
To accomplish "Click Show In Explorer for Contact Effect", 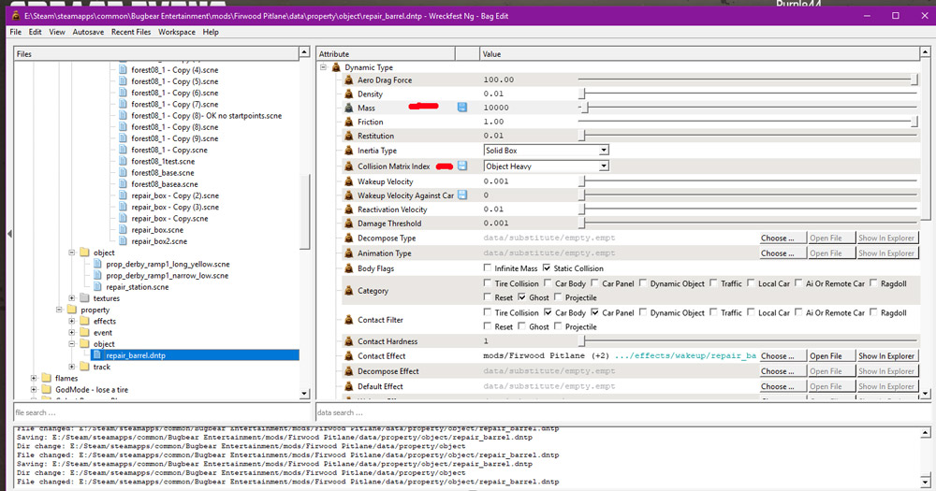I will [x=886, y=356].
